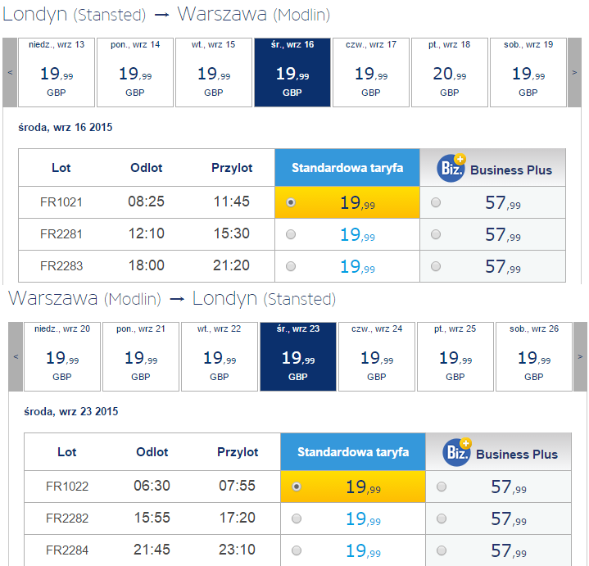Select Business Plus fare for FR1021
Screen dimensions: 589x566
[436, 202]
